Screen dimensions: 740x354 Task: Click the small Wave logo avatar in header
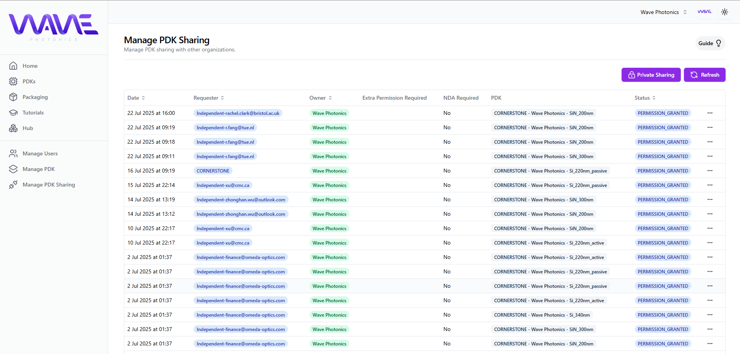point(704,12)
